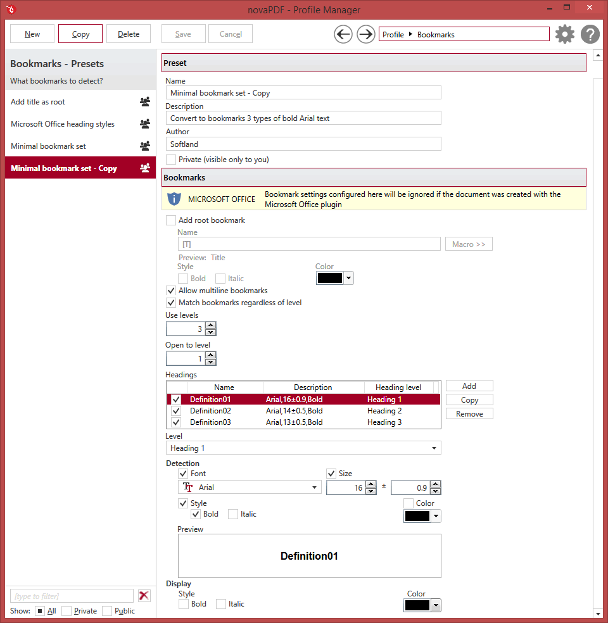Click users icon on Minimal bookmark set - Copy
The height and width of the screenshot is (623, 608).
[145, 168]
